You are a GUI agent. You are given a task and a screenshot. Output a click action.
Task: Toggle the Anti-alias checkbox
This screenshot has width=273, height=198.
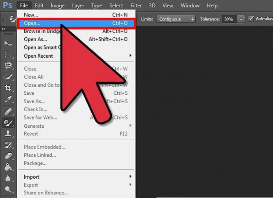[x=251, y=18]
